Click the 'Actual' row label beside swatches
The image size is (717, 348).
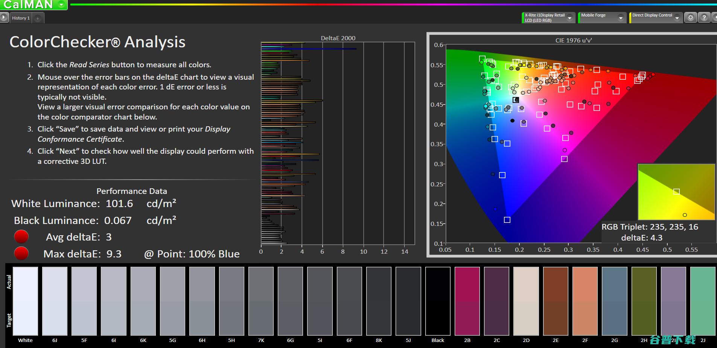9,282
